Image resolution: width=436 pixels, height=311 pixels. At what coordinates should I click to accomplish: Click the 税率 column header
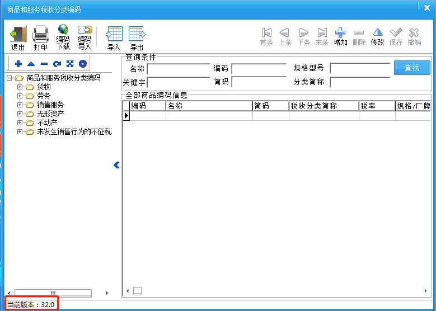click(x=377, y=106)
